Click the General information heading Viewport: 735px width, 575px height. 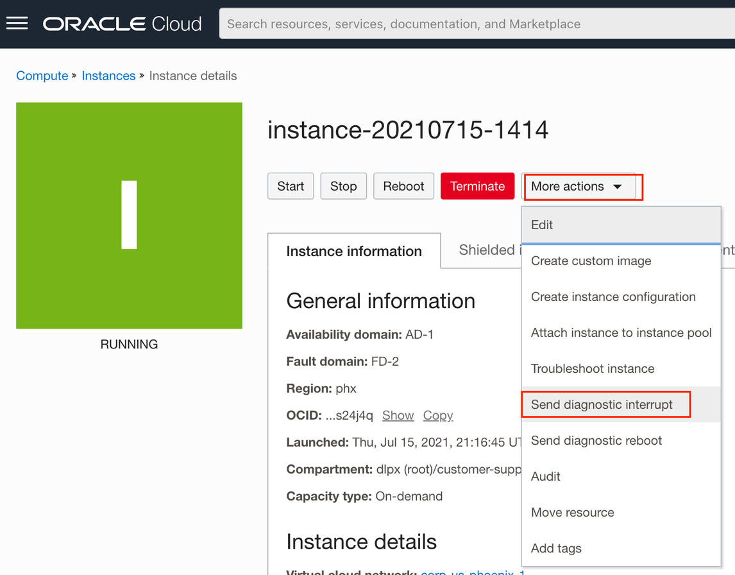380,301
